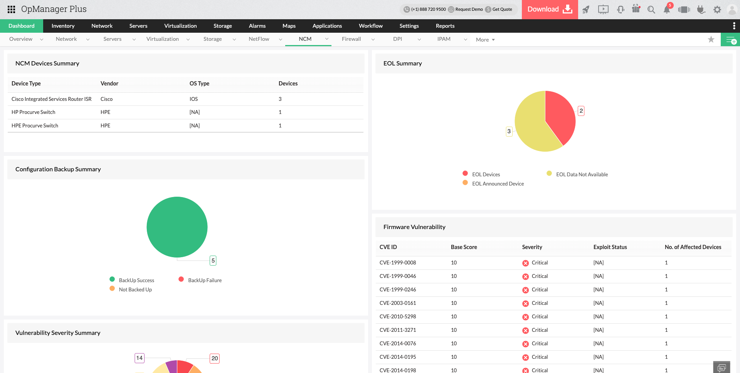Open the app launcher grid icon
Viewport: 740px width, 373px height.
tap(12, 9)
